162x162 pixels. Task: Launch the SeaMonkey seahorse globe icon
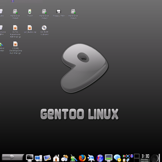[x=100, y=158]
